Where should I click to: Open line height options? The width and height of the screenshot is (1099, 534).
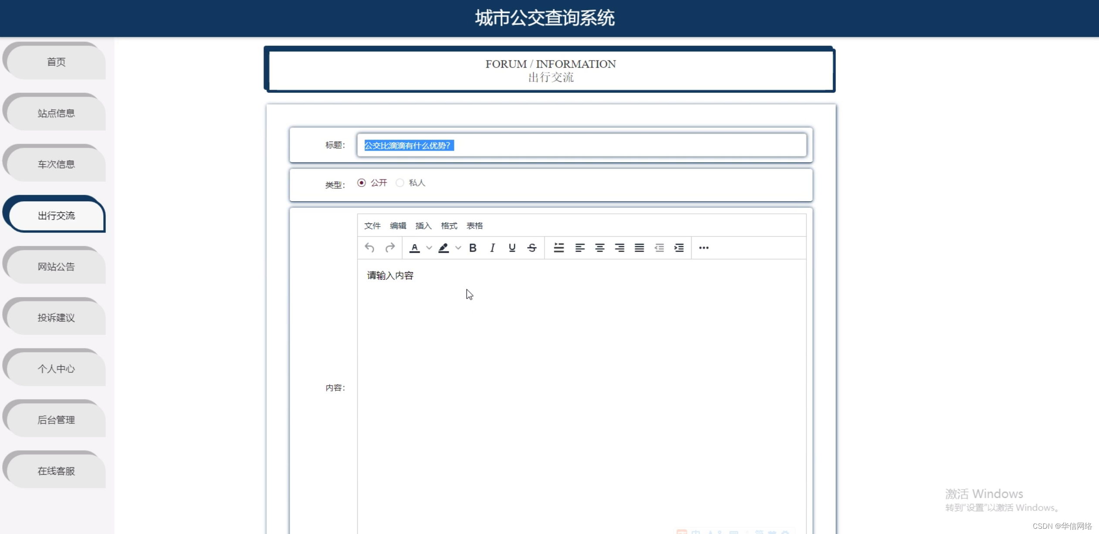[559, 248]
